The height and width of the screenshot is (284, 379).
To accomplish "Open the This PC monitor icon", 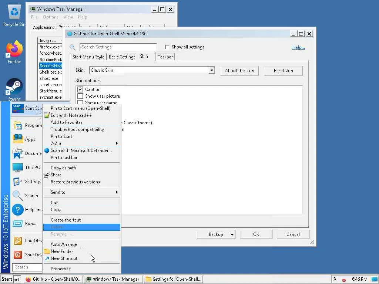I will [18, 168].
